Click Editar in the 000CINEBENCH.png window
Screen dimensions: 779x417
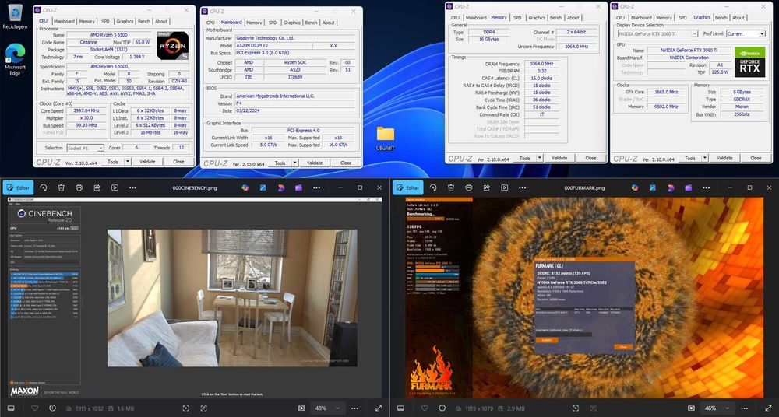pos(19,187)
